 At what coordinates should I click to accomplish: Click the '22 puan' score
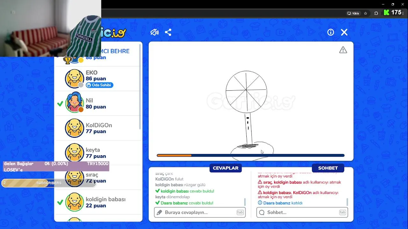(96, 205)
